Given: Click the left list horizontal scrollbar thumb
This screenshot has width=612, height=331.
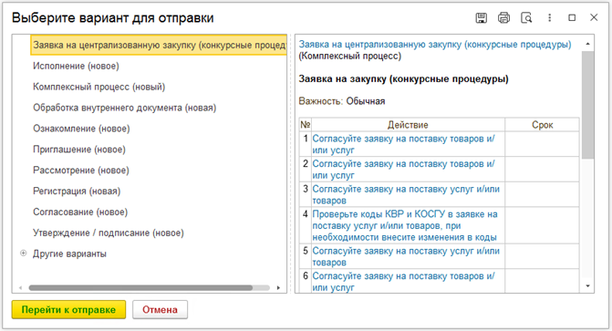Looking at the screenshot, I should [x=140, y=288].
